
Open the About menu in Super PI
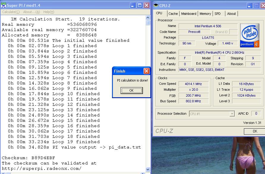[31, 12]
